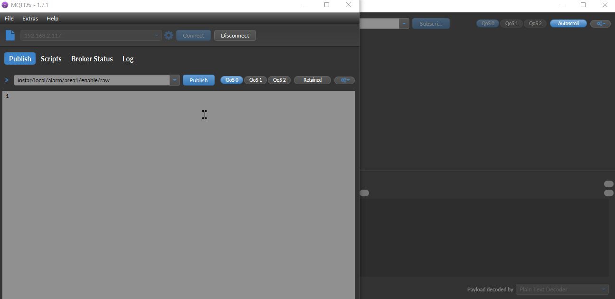Open the publish options gear icon
Viewport: 615px width, 299px height.
coord(344,80)
